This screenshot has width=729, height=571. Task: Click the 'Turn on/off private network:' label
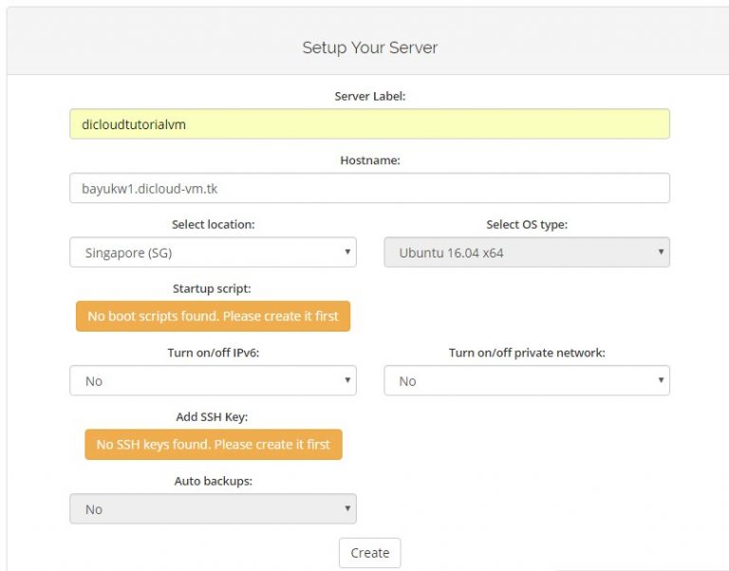tap(527, 353)
